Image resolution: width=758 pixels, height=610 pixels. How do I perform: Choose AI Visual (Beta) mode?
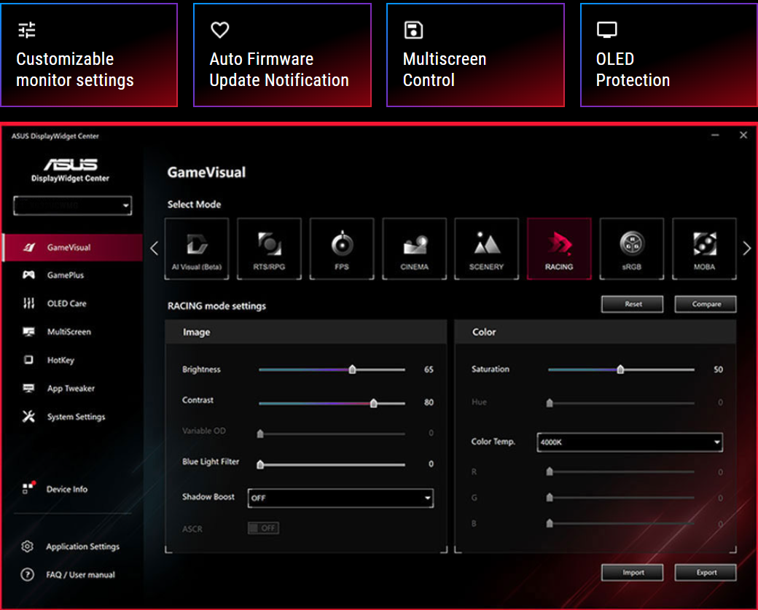tap(197, 249)
